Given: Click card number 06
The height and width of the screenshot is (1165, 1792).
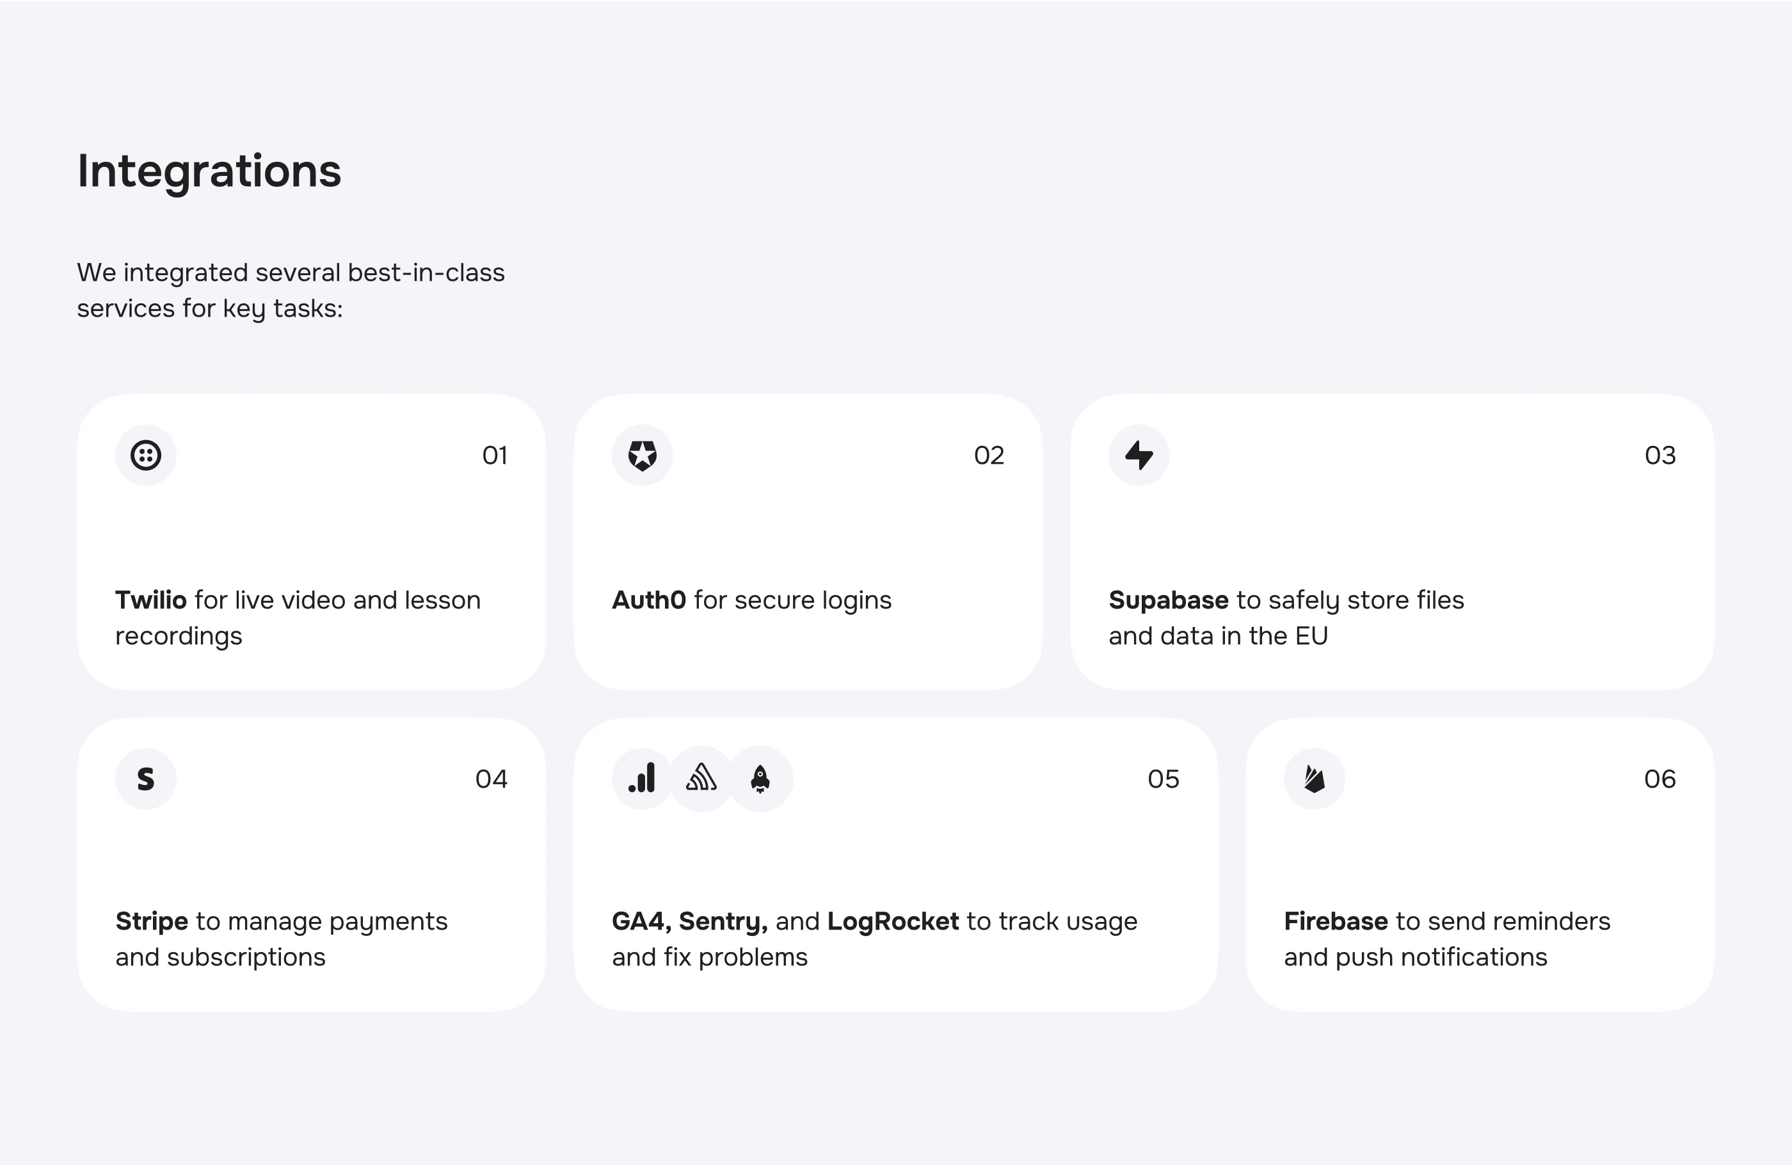Looking at the screenshot, I should 1660,779.
